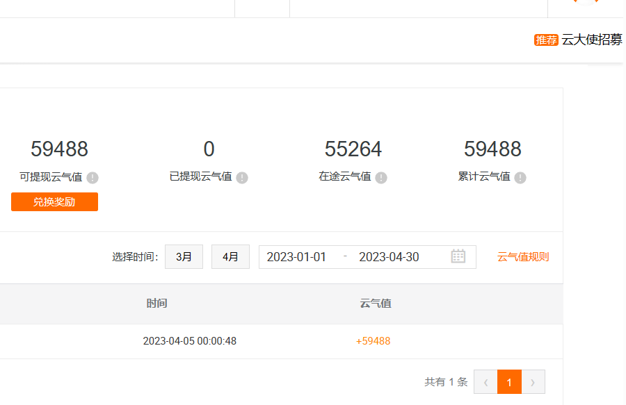
Task: Open the tooltip icon for 在途云气值
Action: (x=381, y=177)
